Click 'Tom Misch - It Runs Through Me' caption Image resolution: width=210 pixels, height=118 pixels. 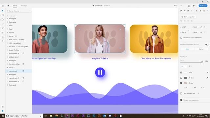click(x=156, y=58)
